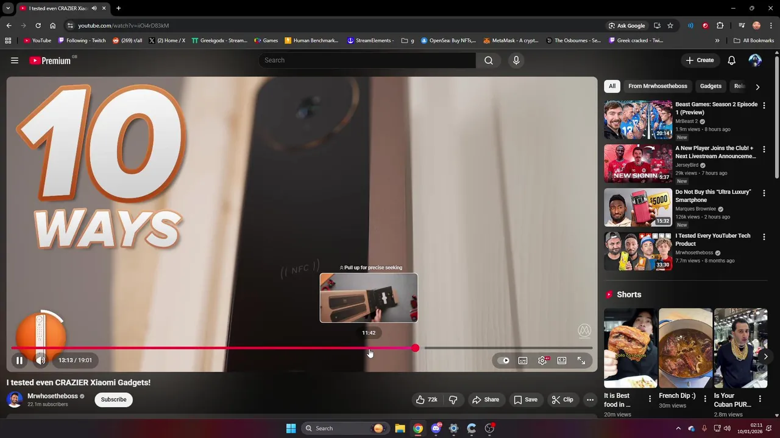Open browser extensions puzzle icon
This screenshot has height=438, width=780.
[720, 26]
